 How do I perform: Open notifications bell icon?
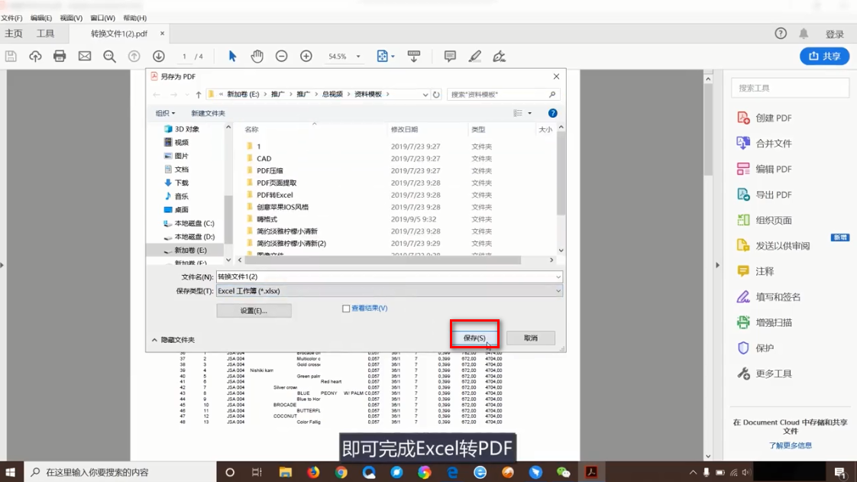(804, 34)
